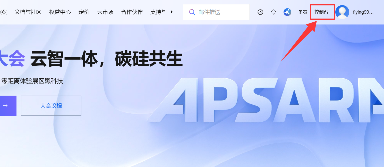384x167 pixels.
Task: Click the partially visible 支持与 menu item
Action: 158,12
